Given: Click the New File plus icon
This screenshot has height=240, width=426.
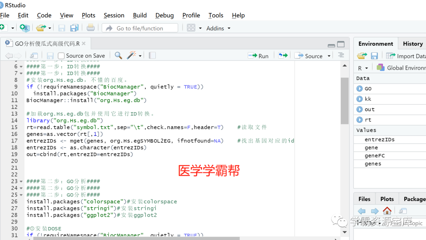Looking at the screenshot, I should (2, 28).
